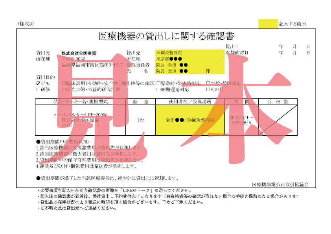This screenshot has height=234, width=331.
Task: Click the 印 seal mark in the 氏名 row
Action: (x=208, y=71)
